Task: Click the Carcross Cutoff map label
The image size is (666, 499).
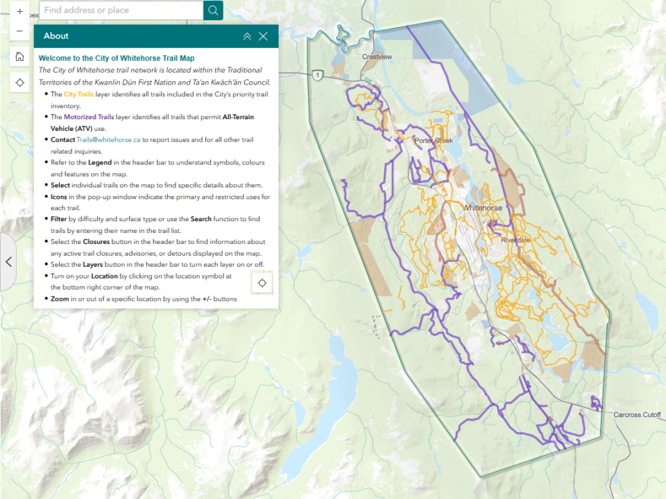Action: pyautogui.click(x=637, y=415)
